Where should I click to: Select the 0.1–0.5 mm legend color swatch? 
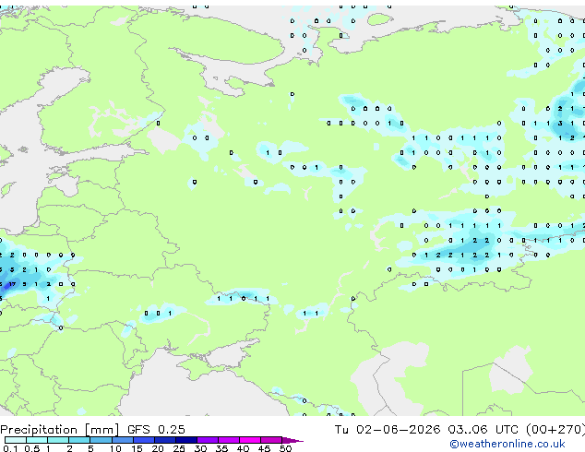16,440
